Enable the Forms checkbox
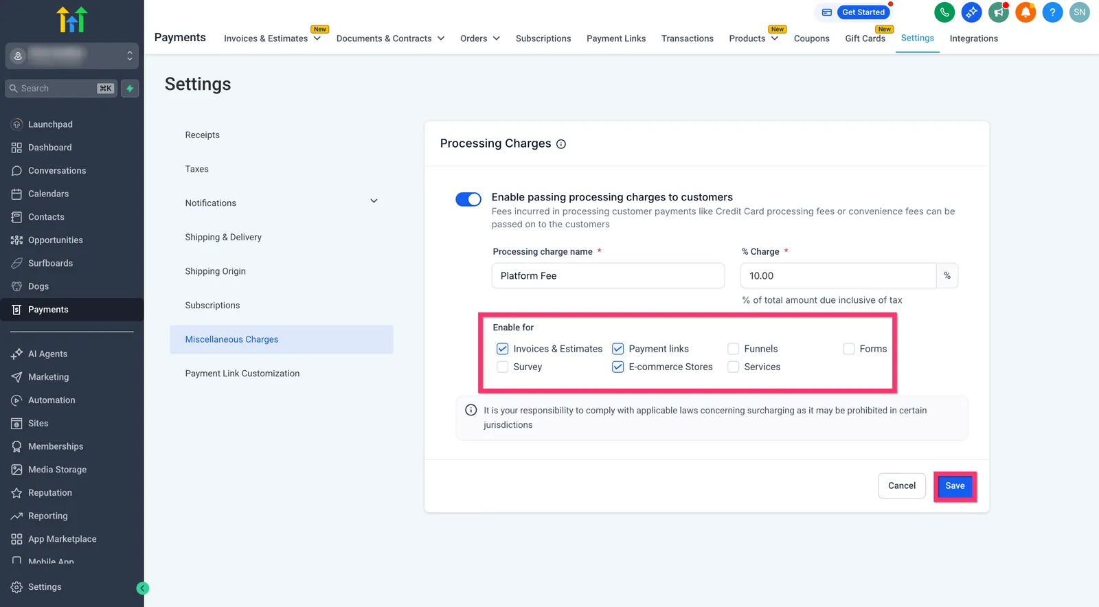The width and height of the screenshot is (1099, 607). pos(849,349)
